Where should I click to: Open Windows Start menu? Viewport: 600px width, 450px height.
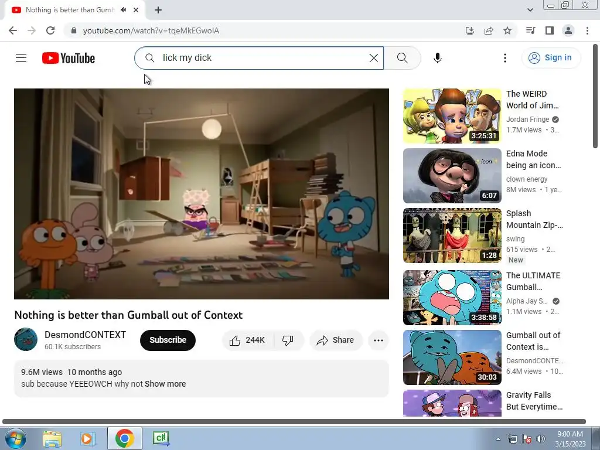[x=15, y=438]
